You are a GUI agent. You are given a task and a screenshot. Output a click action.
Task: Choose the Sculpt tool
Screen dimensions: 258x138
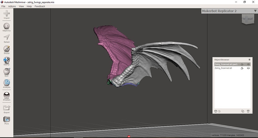tap(6, 50)
